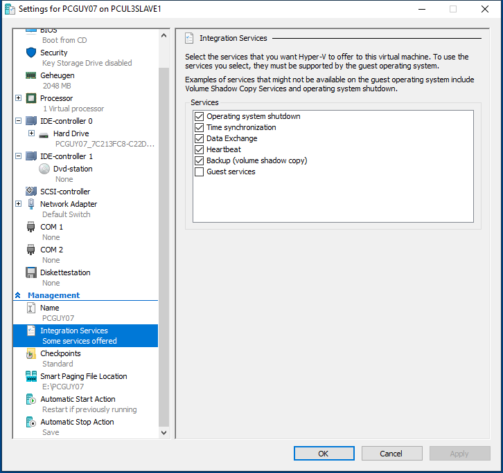Close the settings window
Screen dimensions: 503x473
[x=485, y=9]
